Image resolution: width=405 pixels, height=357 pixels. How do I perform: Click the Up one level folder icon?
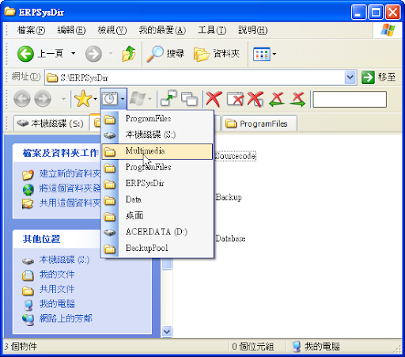[x=129, y=54]
